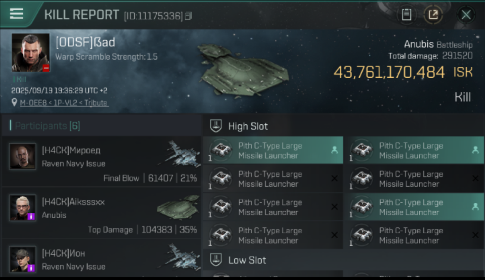The width and height of the screenshot is (485, 280).
Task: Click the clipboard icon in top bar
Action: pyautogui.click(x=406, y=15)
